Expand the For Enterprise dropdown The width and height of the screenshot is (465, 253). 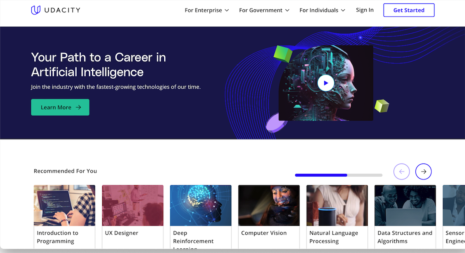(x=207, y=10)
